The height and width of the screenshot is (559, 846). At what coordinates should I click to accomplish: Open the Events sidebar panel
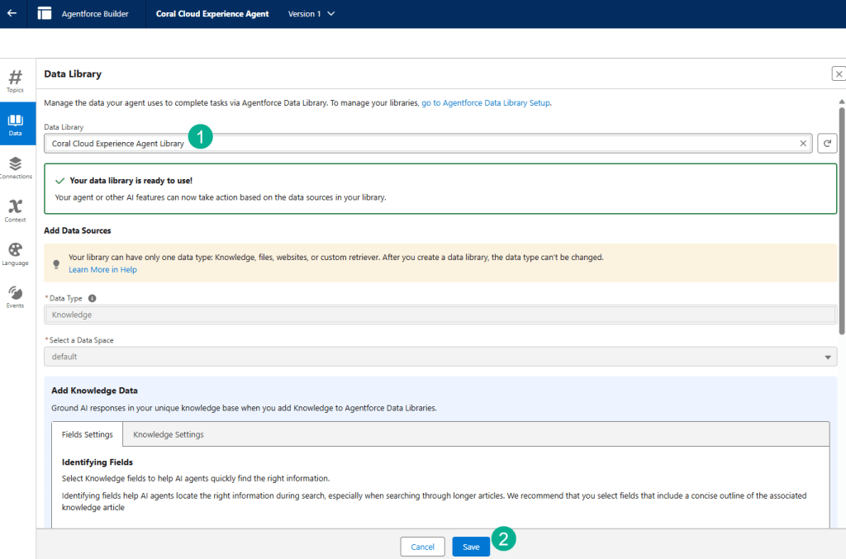15,296
